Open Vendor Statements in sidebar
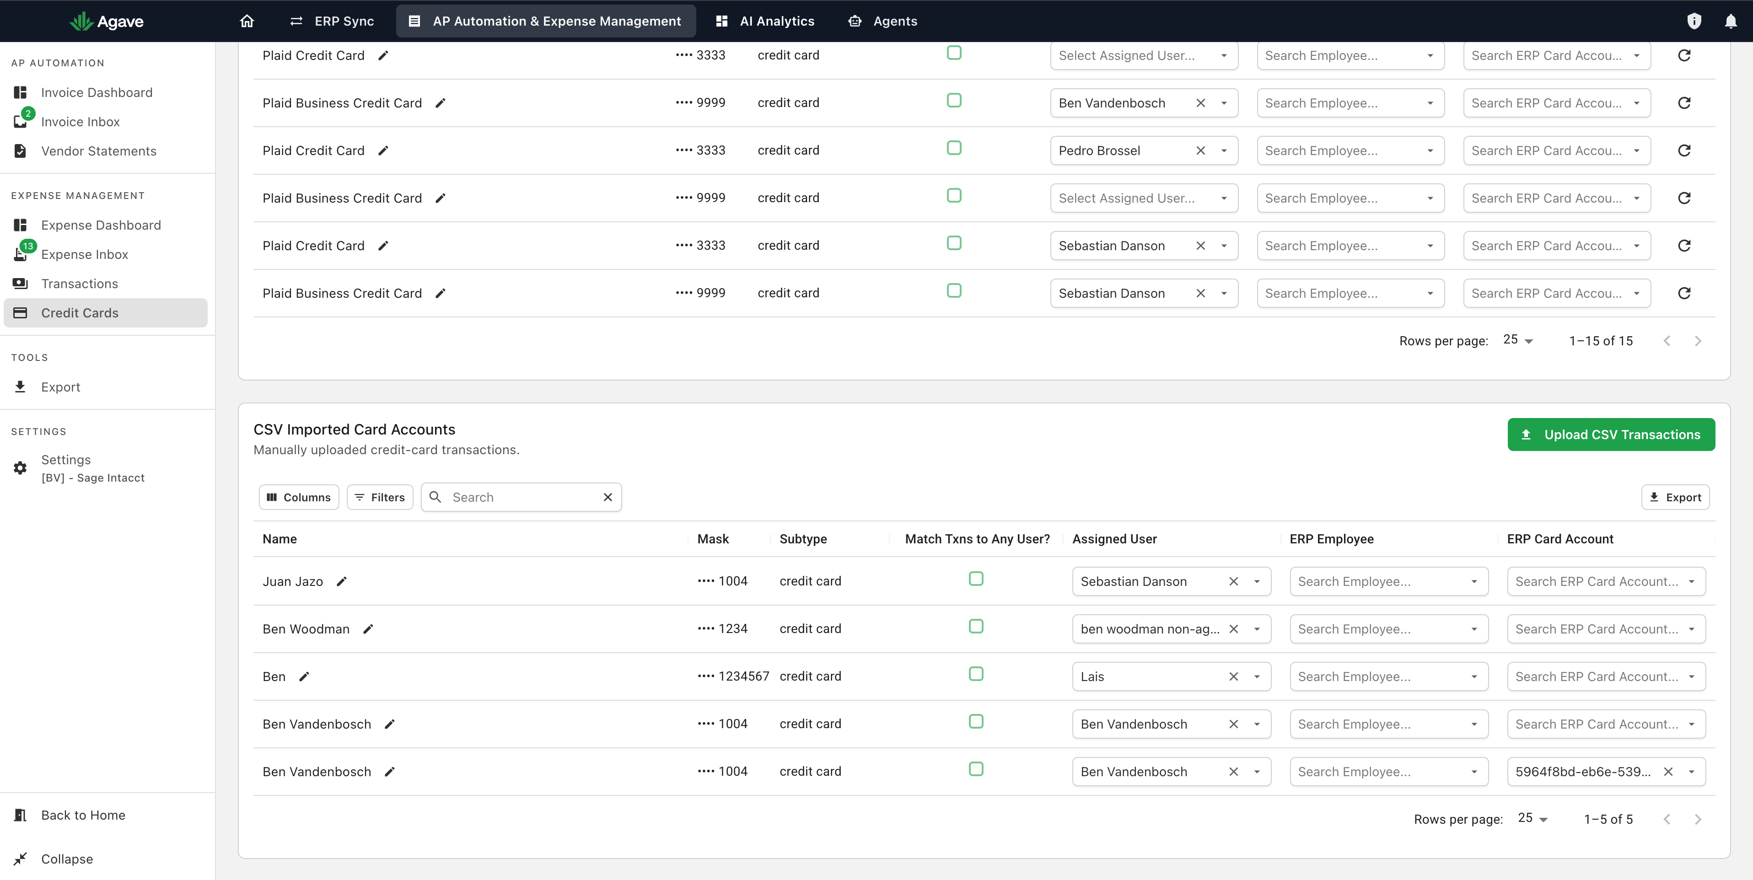Viewport: 1753px width, 880px height. (x=99, y=151)
